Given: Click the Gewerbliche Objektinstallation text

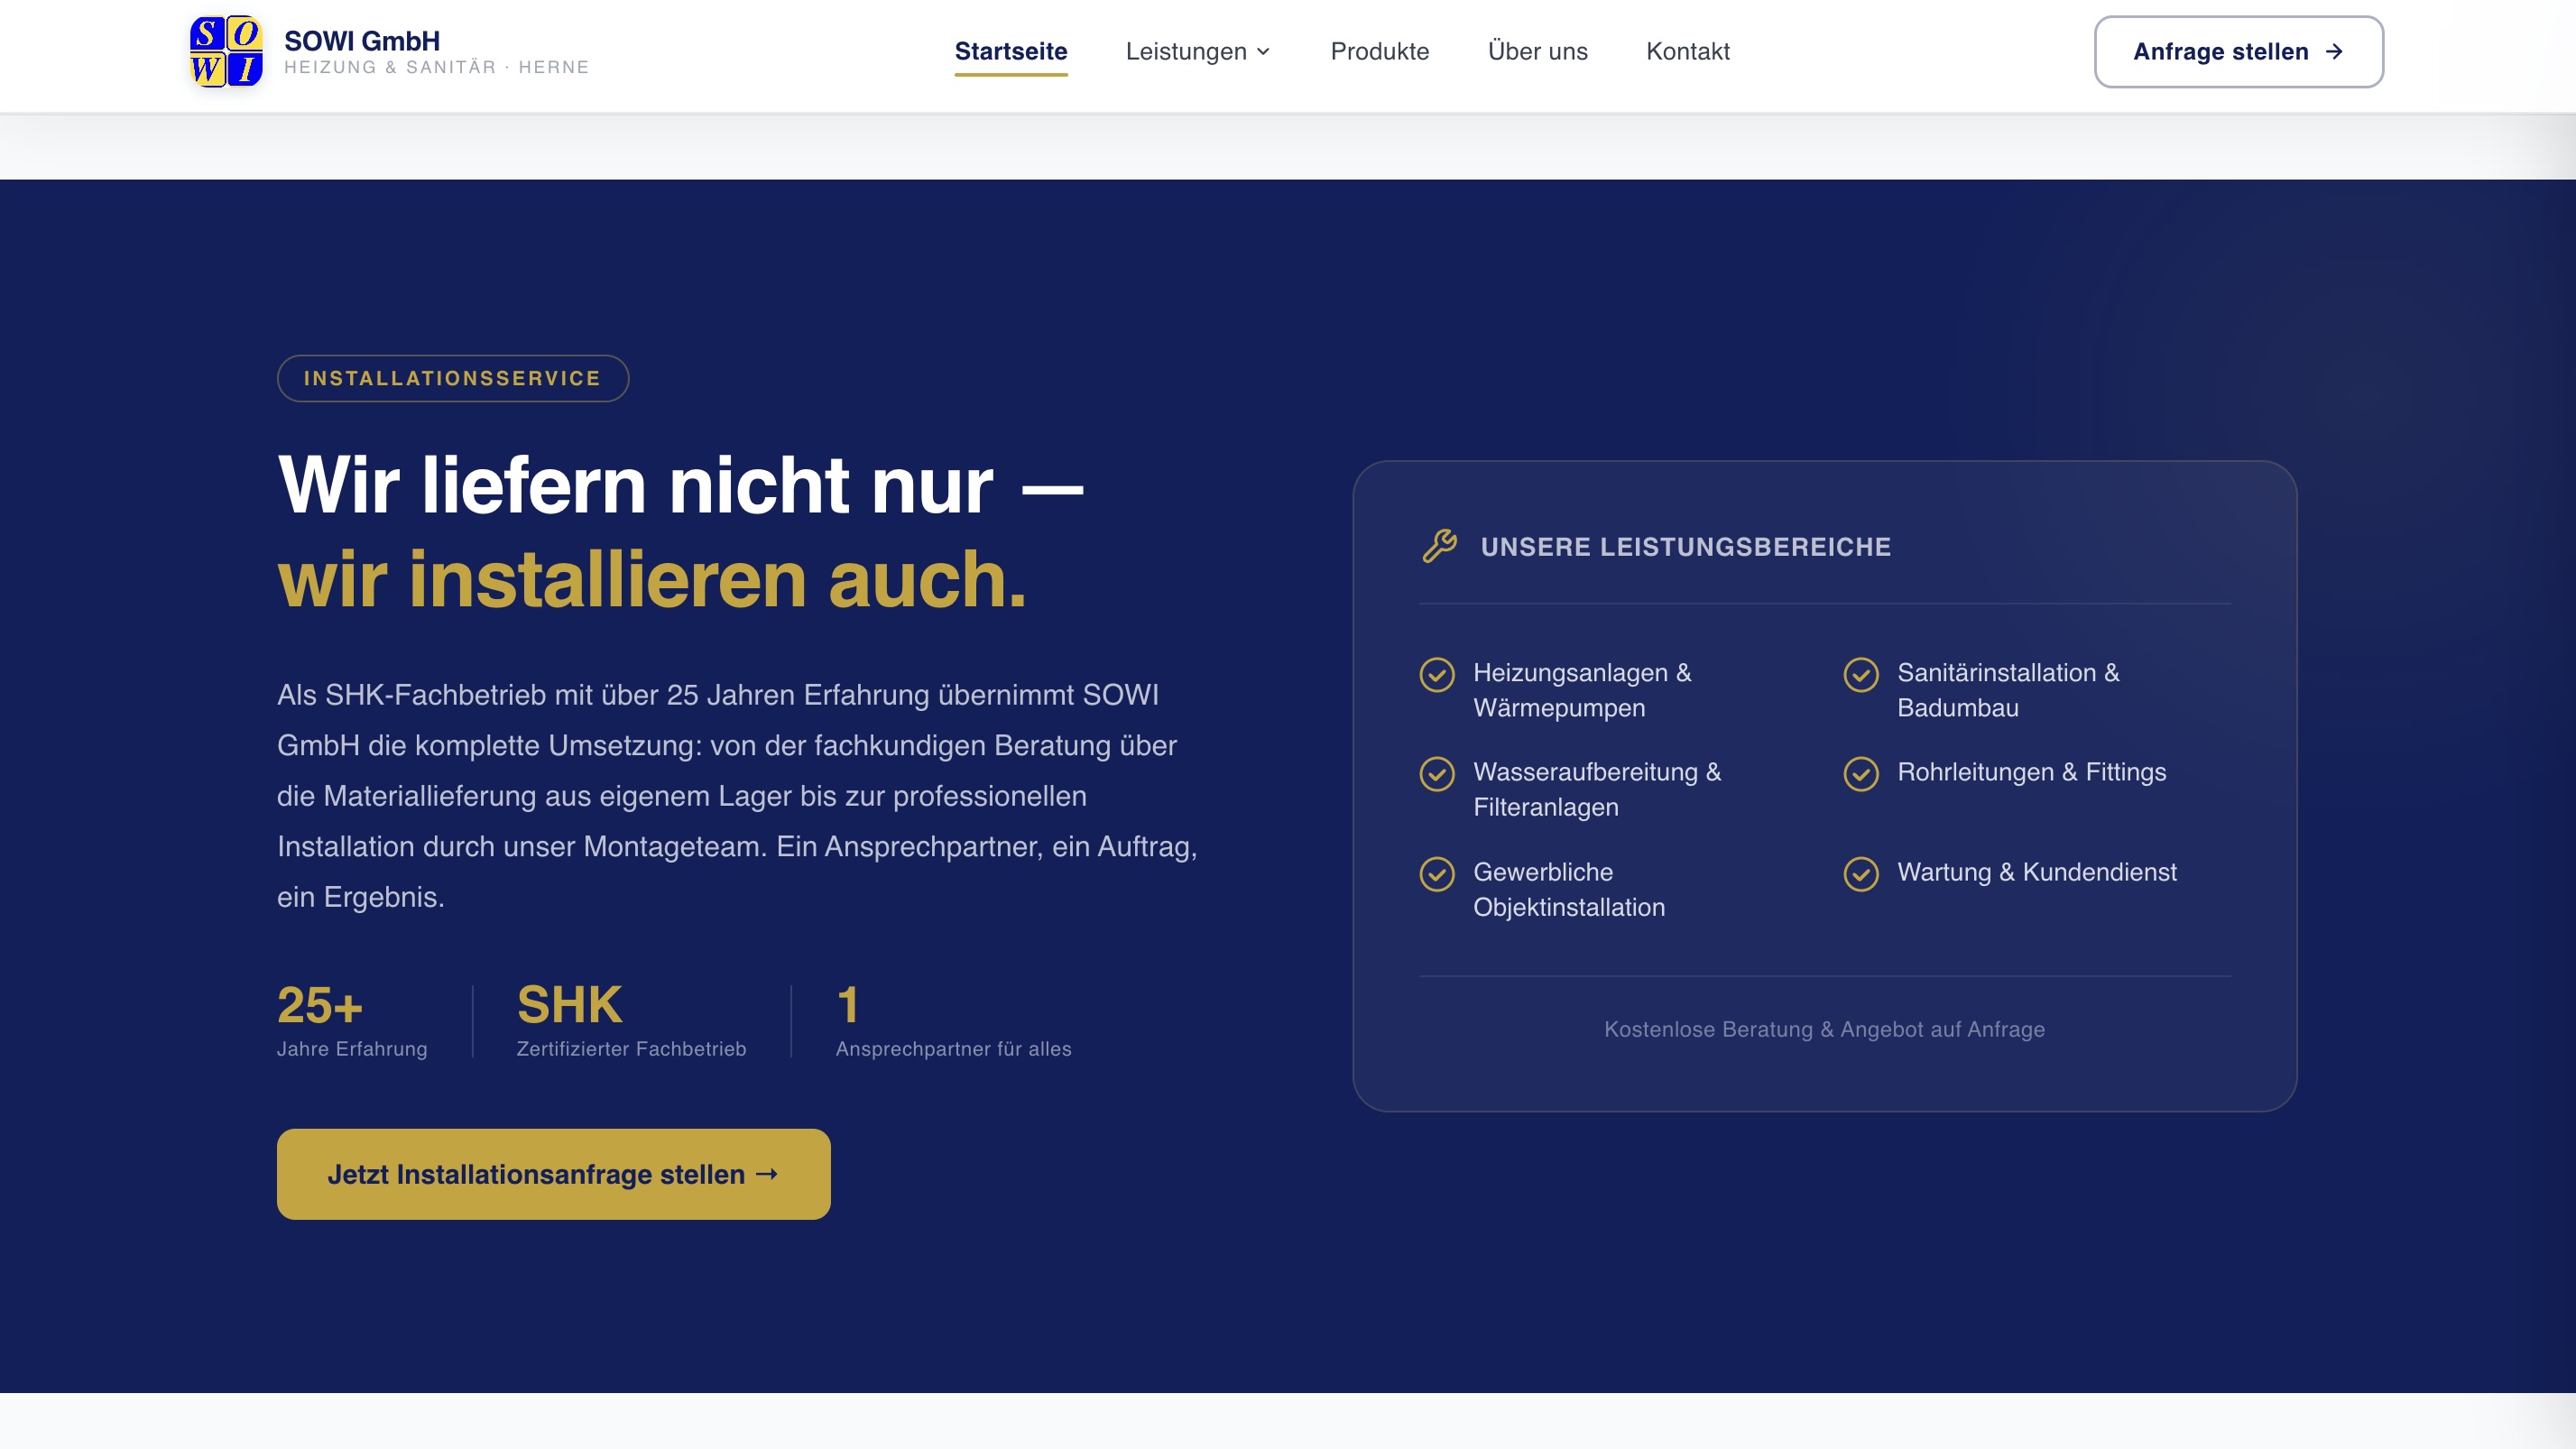Looking at the screenshot, I should [x=1569, y=889].
